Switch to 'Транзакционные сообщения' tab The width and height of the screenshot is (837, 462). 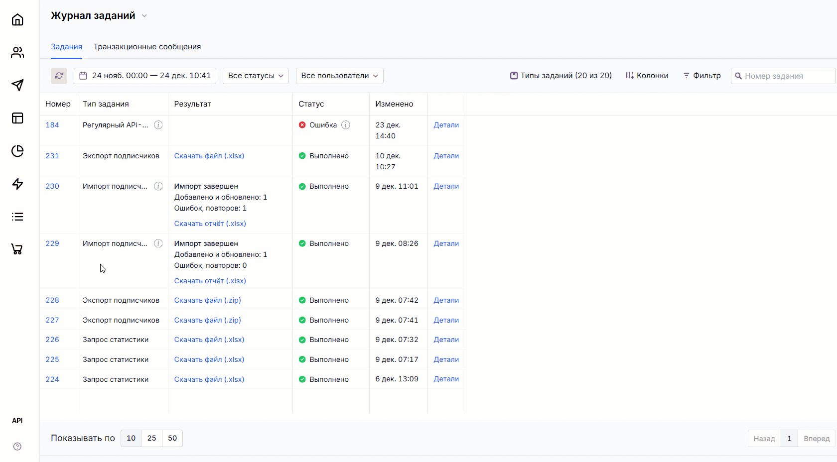coord(147,46)
